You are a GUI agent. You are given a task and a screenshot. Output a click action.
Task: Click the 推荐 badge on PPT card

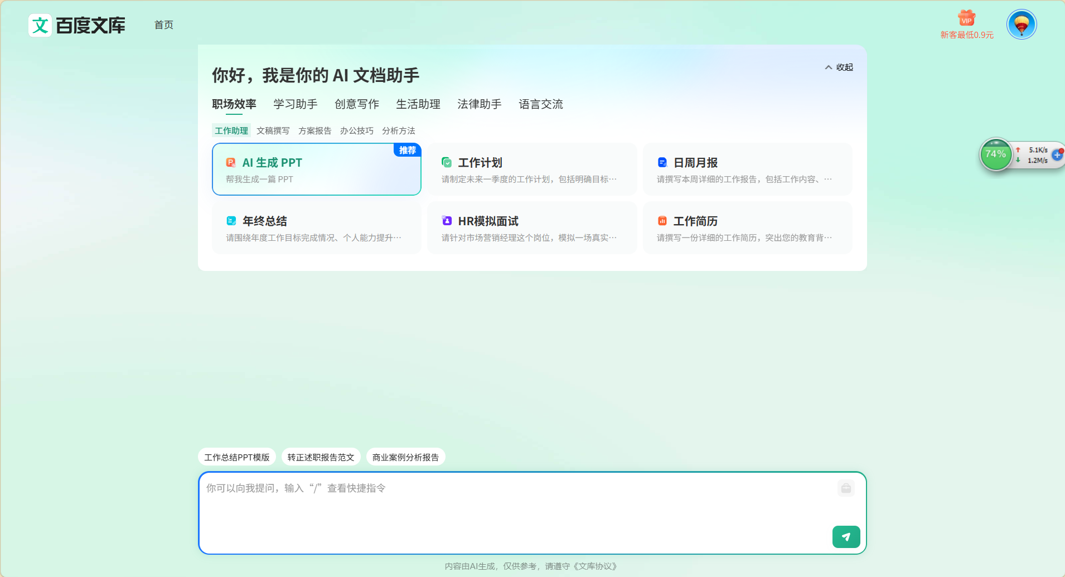pyautogui.click(x=408, y=150)
